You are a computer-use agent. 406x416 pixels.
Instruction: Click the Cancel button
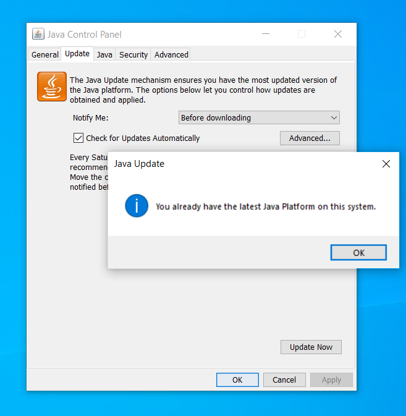(x=284, y=380)
